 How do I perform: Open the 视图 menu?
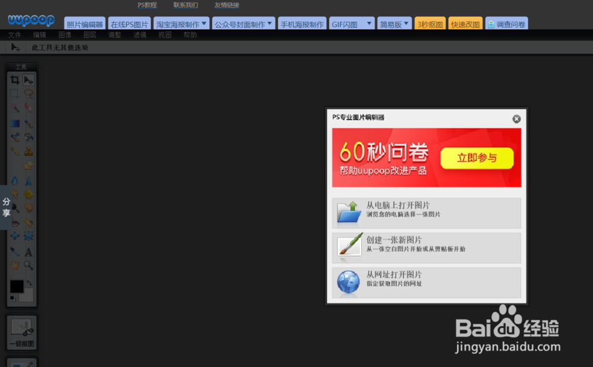[165, 35]
